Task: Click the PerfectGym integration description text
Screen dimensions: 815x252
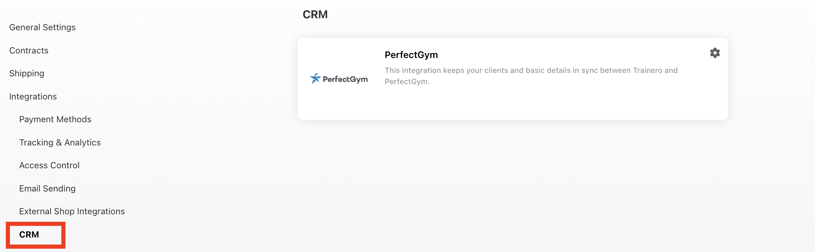Action: [x=531, y=76]
